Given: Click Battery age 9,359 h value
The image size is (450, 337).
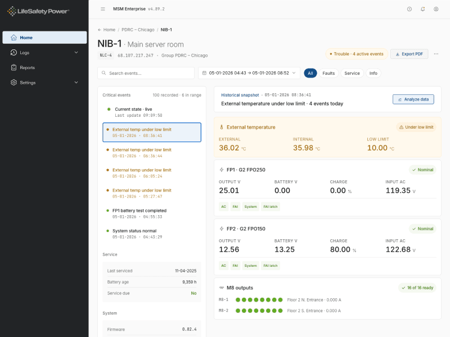Looking at the screenshot, I should [190, 282].
